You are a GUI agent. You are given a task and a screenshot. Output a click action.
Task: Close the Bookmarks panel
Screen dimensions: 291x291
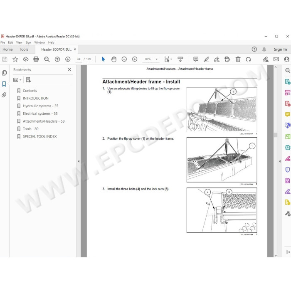pos(69,69)
